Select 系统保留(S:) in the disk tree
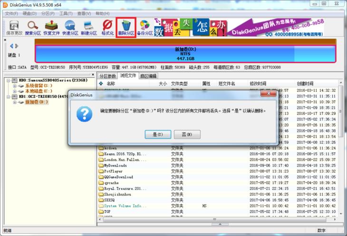 39,86
